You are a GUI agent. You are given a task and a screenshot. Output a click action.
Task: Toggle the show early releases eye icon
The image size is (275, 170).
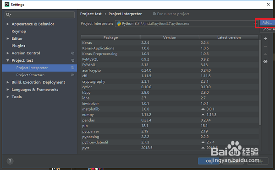pos(265,61)
